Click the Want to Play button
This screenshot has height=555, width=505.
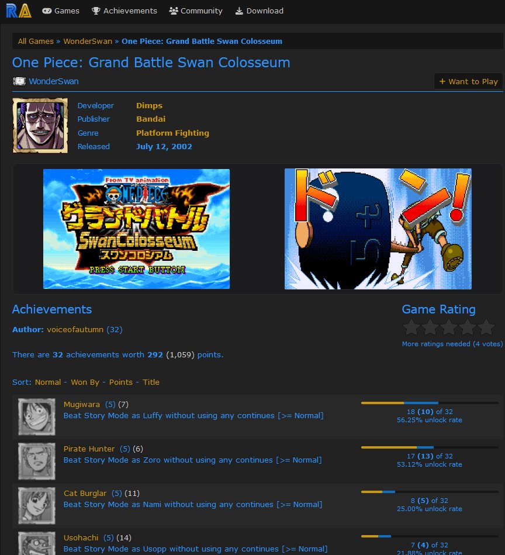468,81
